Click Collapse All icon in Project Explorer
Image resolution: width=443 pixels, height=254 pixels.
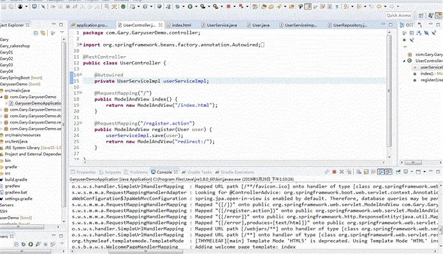tap(36, 33)
